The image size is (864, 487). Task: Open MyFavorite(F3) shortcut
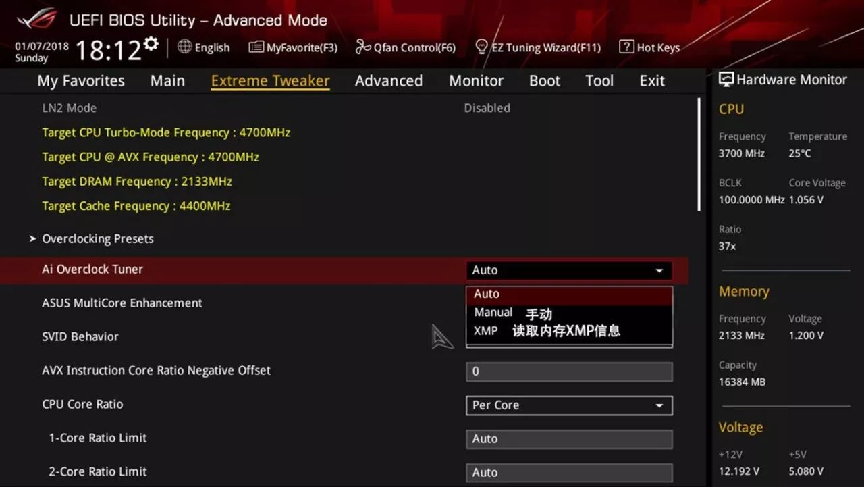click(302, 47)
